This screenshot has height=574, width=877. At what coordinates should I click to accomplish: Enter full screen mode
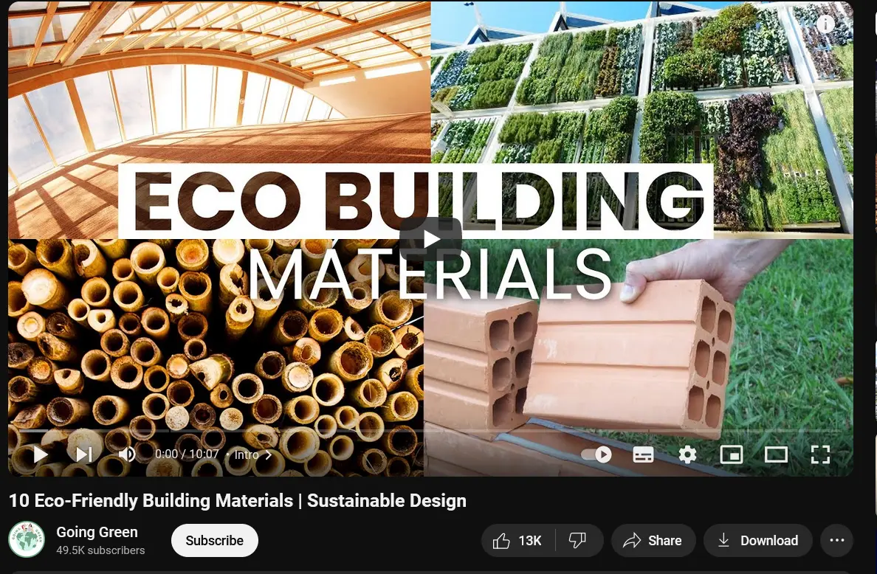pos(820,454)
